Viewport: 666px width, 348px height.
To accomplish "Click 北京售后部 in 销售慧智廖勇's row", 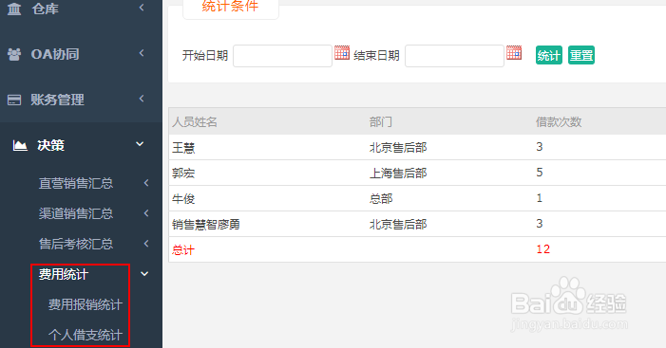I will click(x=398, y=224).
